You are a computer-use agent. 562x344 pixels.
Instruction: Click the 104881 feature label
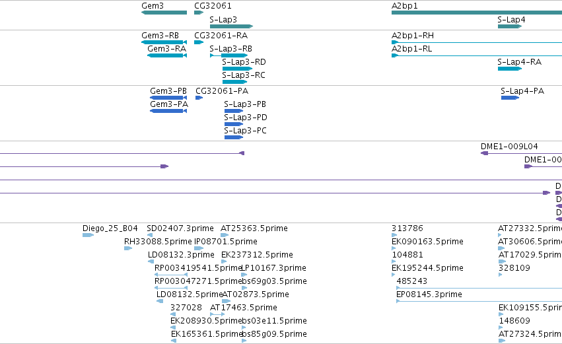(x=407, y=255)
